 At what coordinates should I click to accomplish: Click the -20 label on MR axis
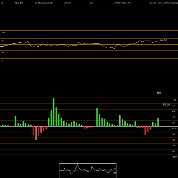(x=174, y=134)
